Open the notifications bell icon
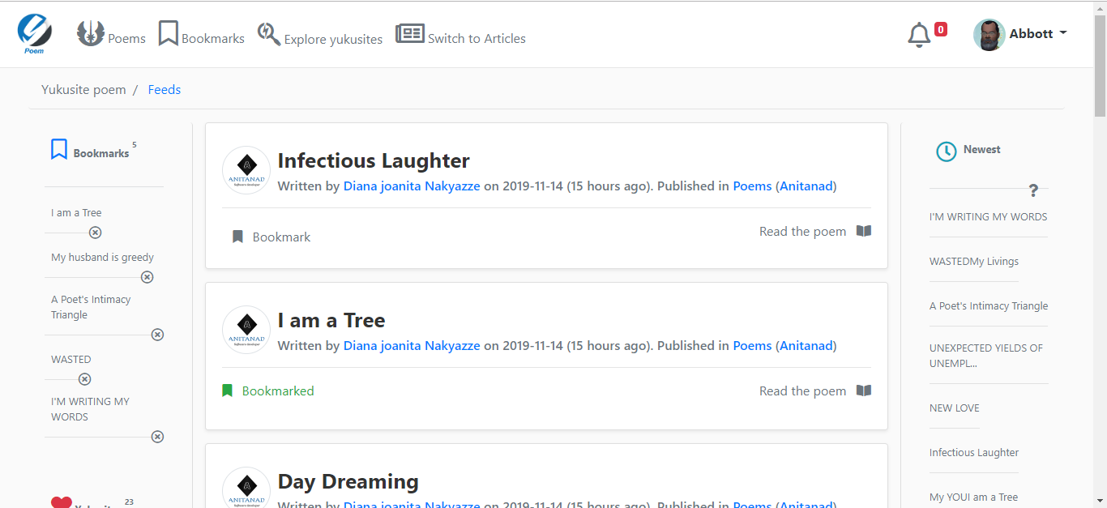 (919, 36)
